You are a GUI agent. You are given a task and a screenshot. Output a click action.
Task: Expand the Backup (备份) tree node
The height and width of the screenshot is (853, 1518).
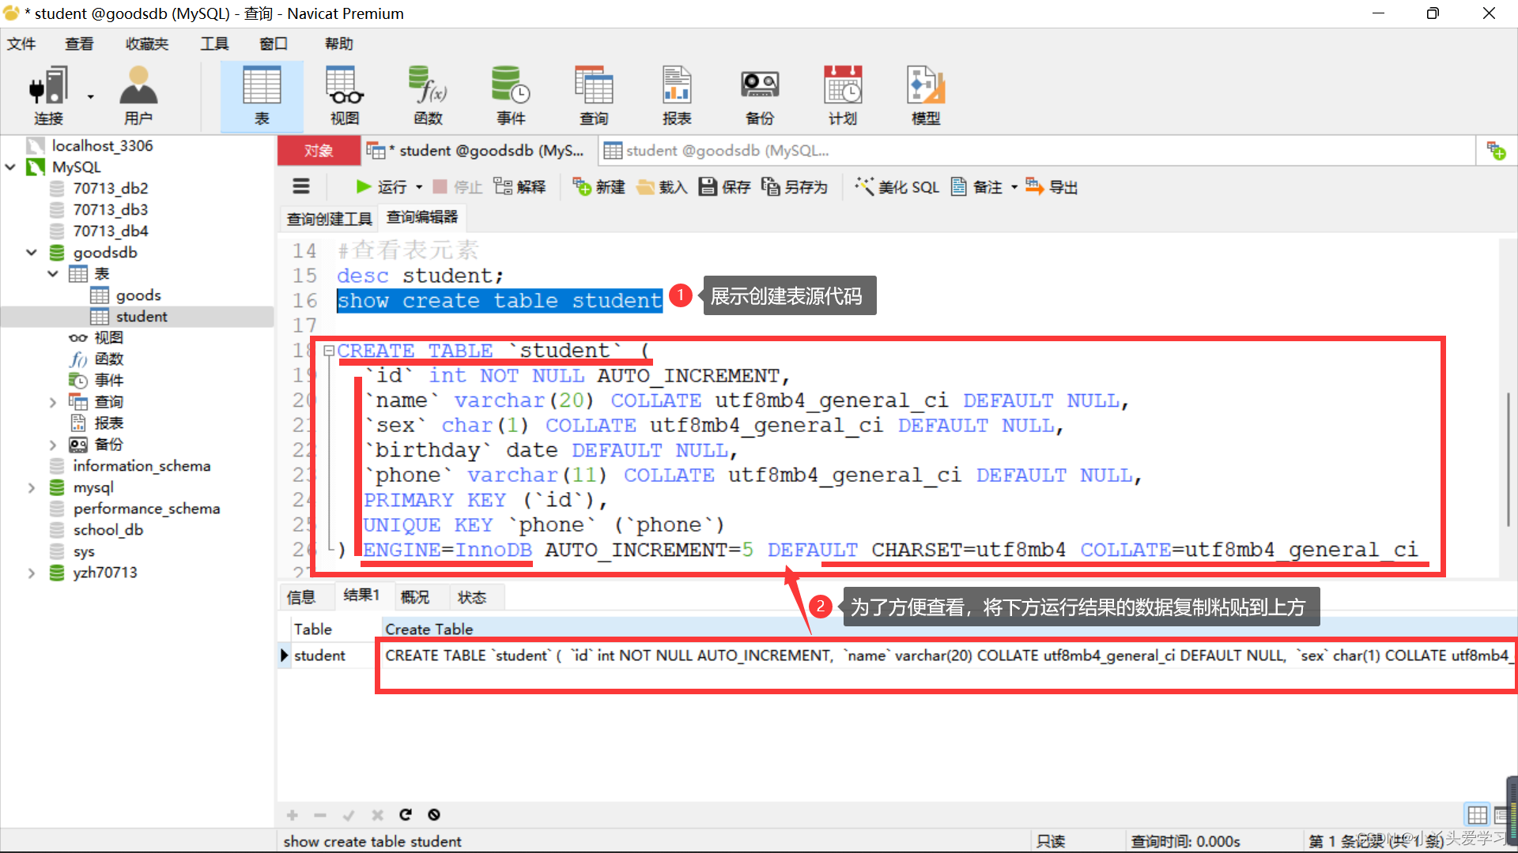(x=53, y=445)
